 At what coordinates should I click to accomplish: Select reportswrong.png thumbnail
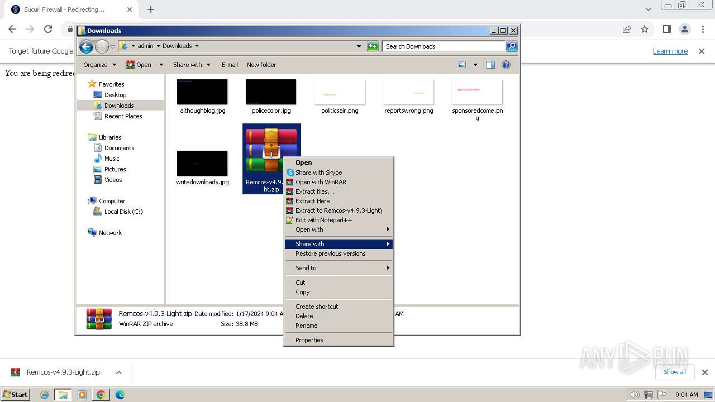408,92
